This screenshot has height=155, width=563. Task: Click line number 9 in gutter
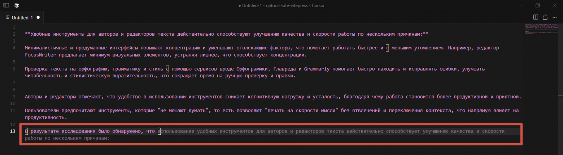coord(14,97)
